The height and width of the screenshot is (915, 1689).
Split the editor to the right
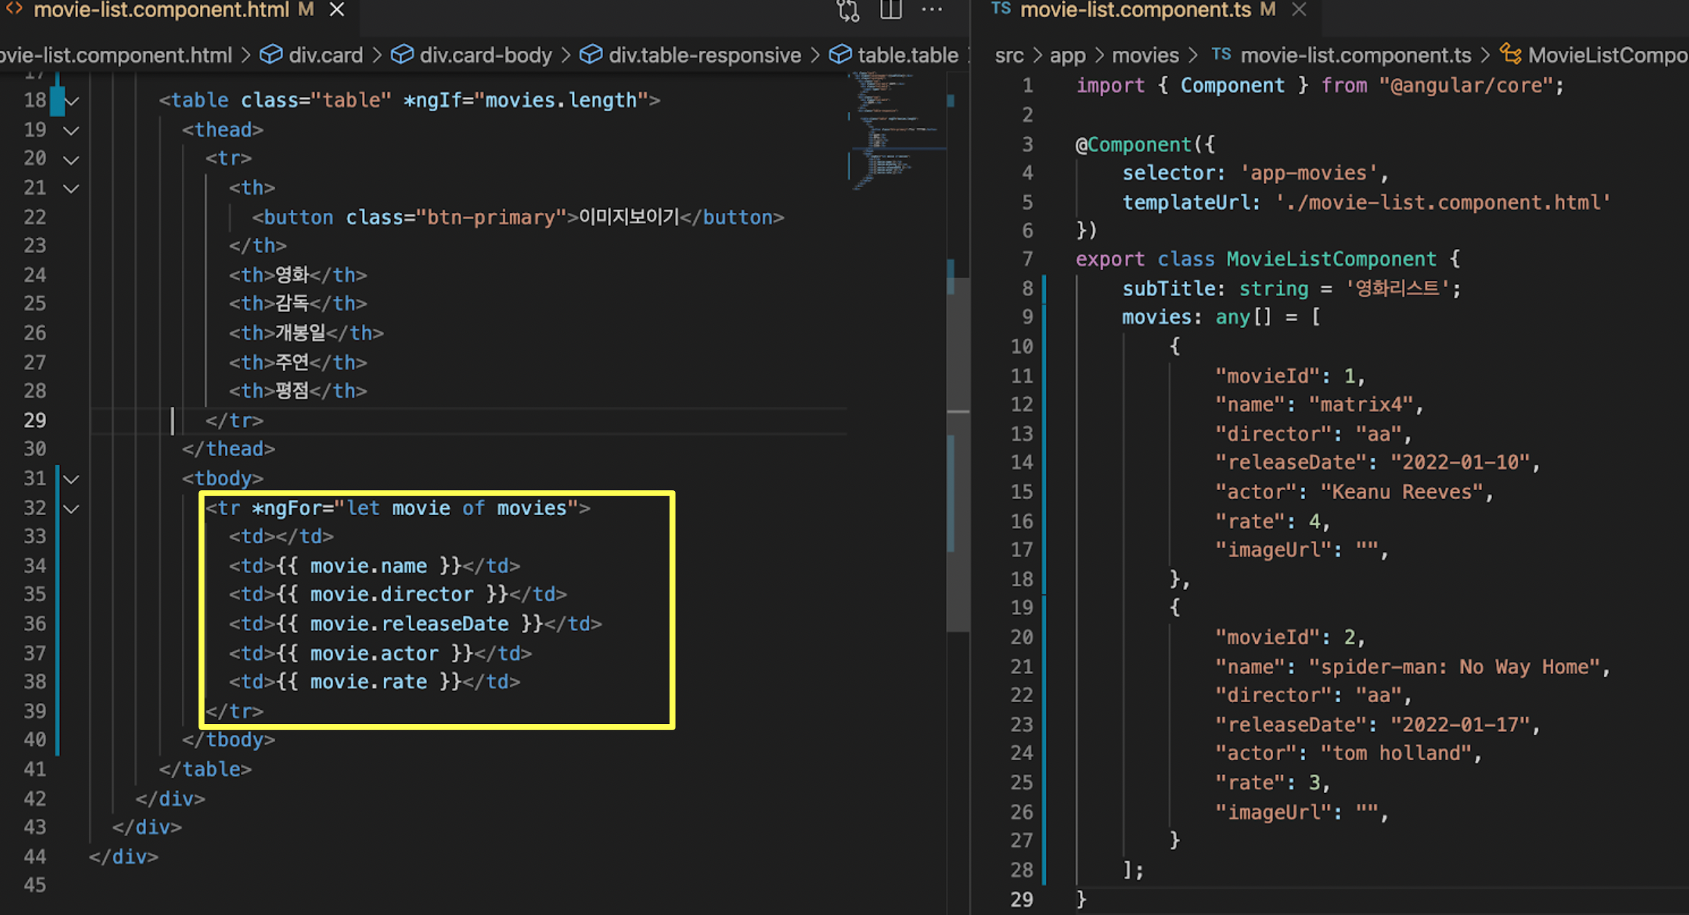coord(891,11)
